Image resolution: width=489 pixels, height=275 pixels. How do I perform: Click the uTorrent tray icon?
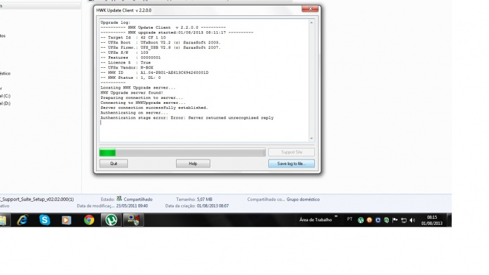pyautogui.click(x=361, y=220)
